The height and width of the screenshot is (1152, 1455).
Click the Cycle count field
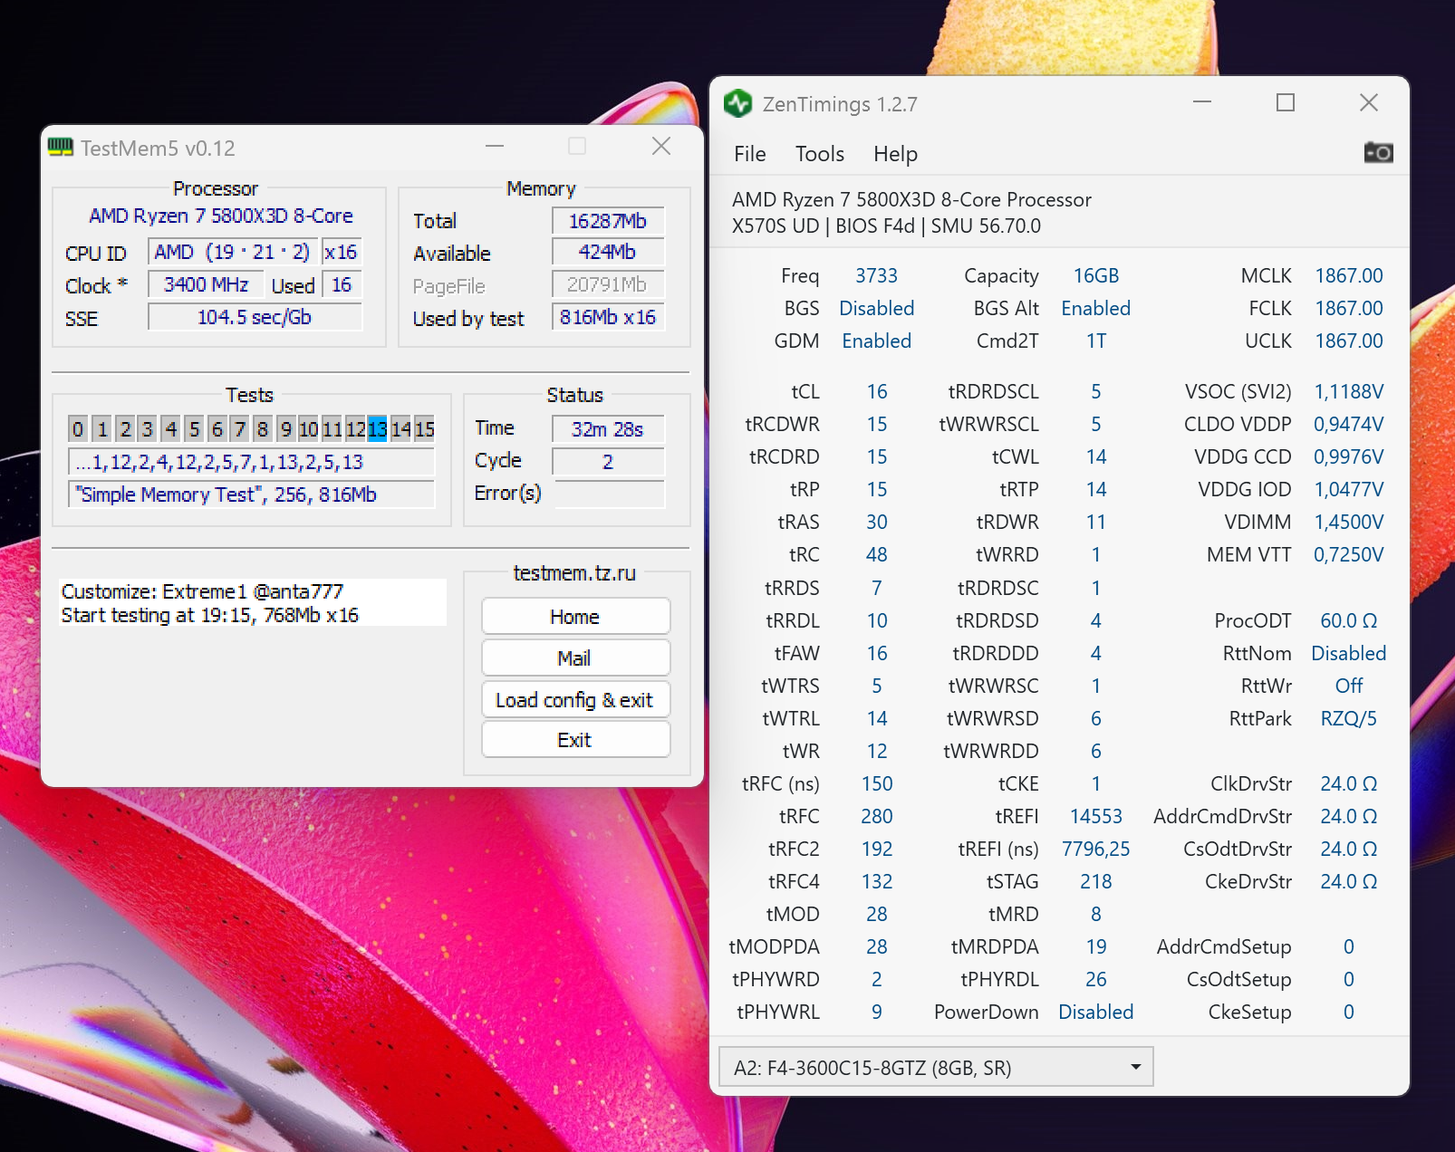pyautogui.click(x=608, y=462)
